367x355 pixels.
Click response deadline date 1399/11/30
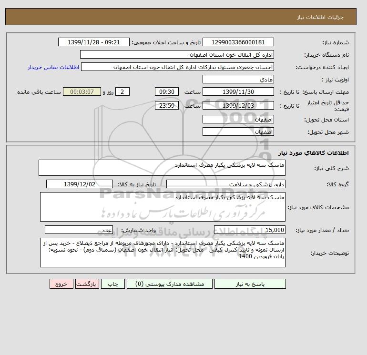tap(238, 92)
